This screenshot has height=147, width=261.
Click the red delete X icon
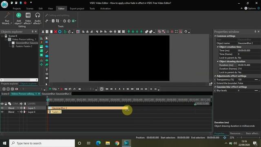tap(55, 32)
